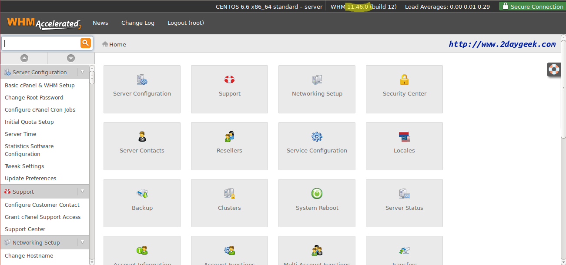Viewport: 566px width, 265px height.
Task: Open the Change Log menu item
Action: point(137,23)
